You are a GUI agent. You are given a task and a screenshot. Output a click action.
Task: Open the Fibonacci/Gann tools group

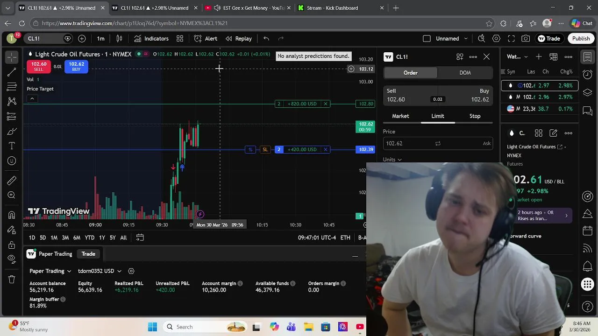(12, 87)
